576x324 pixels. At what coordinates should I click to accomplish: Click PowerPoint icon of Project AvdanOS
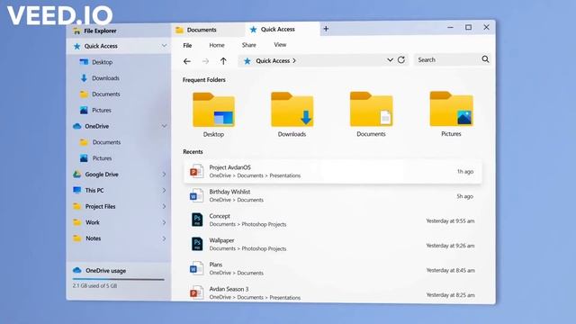(x=196, y=171)
